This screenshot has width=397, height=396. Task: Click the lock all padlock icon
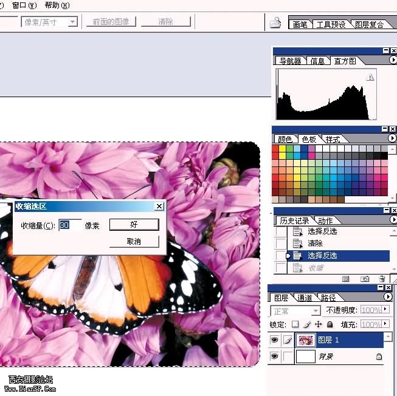tap(330, 324)
